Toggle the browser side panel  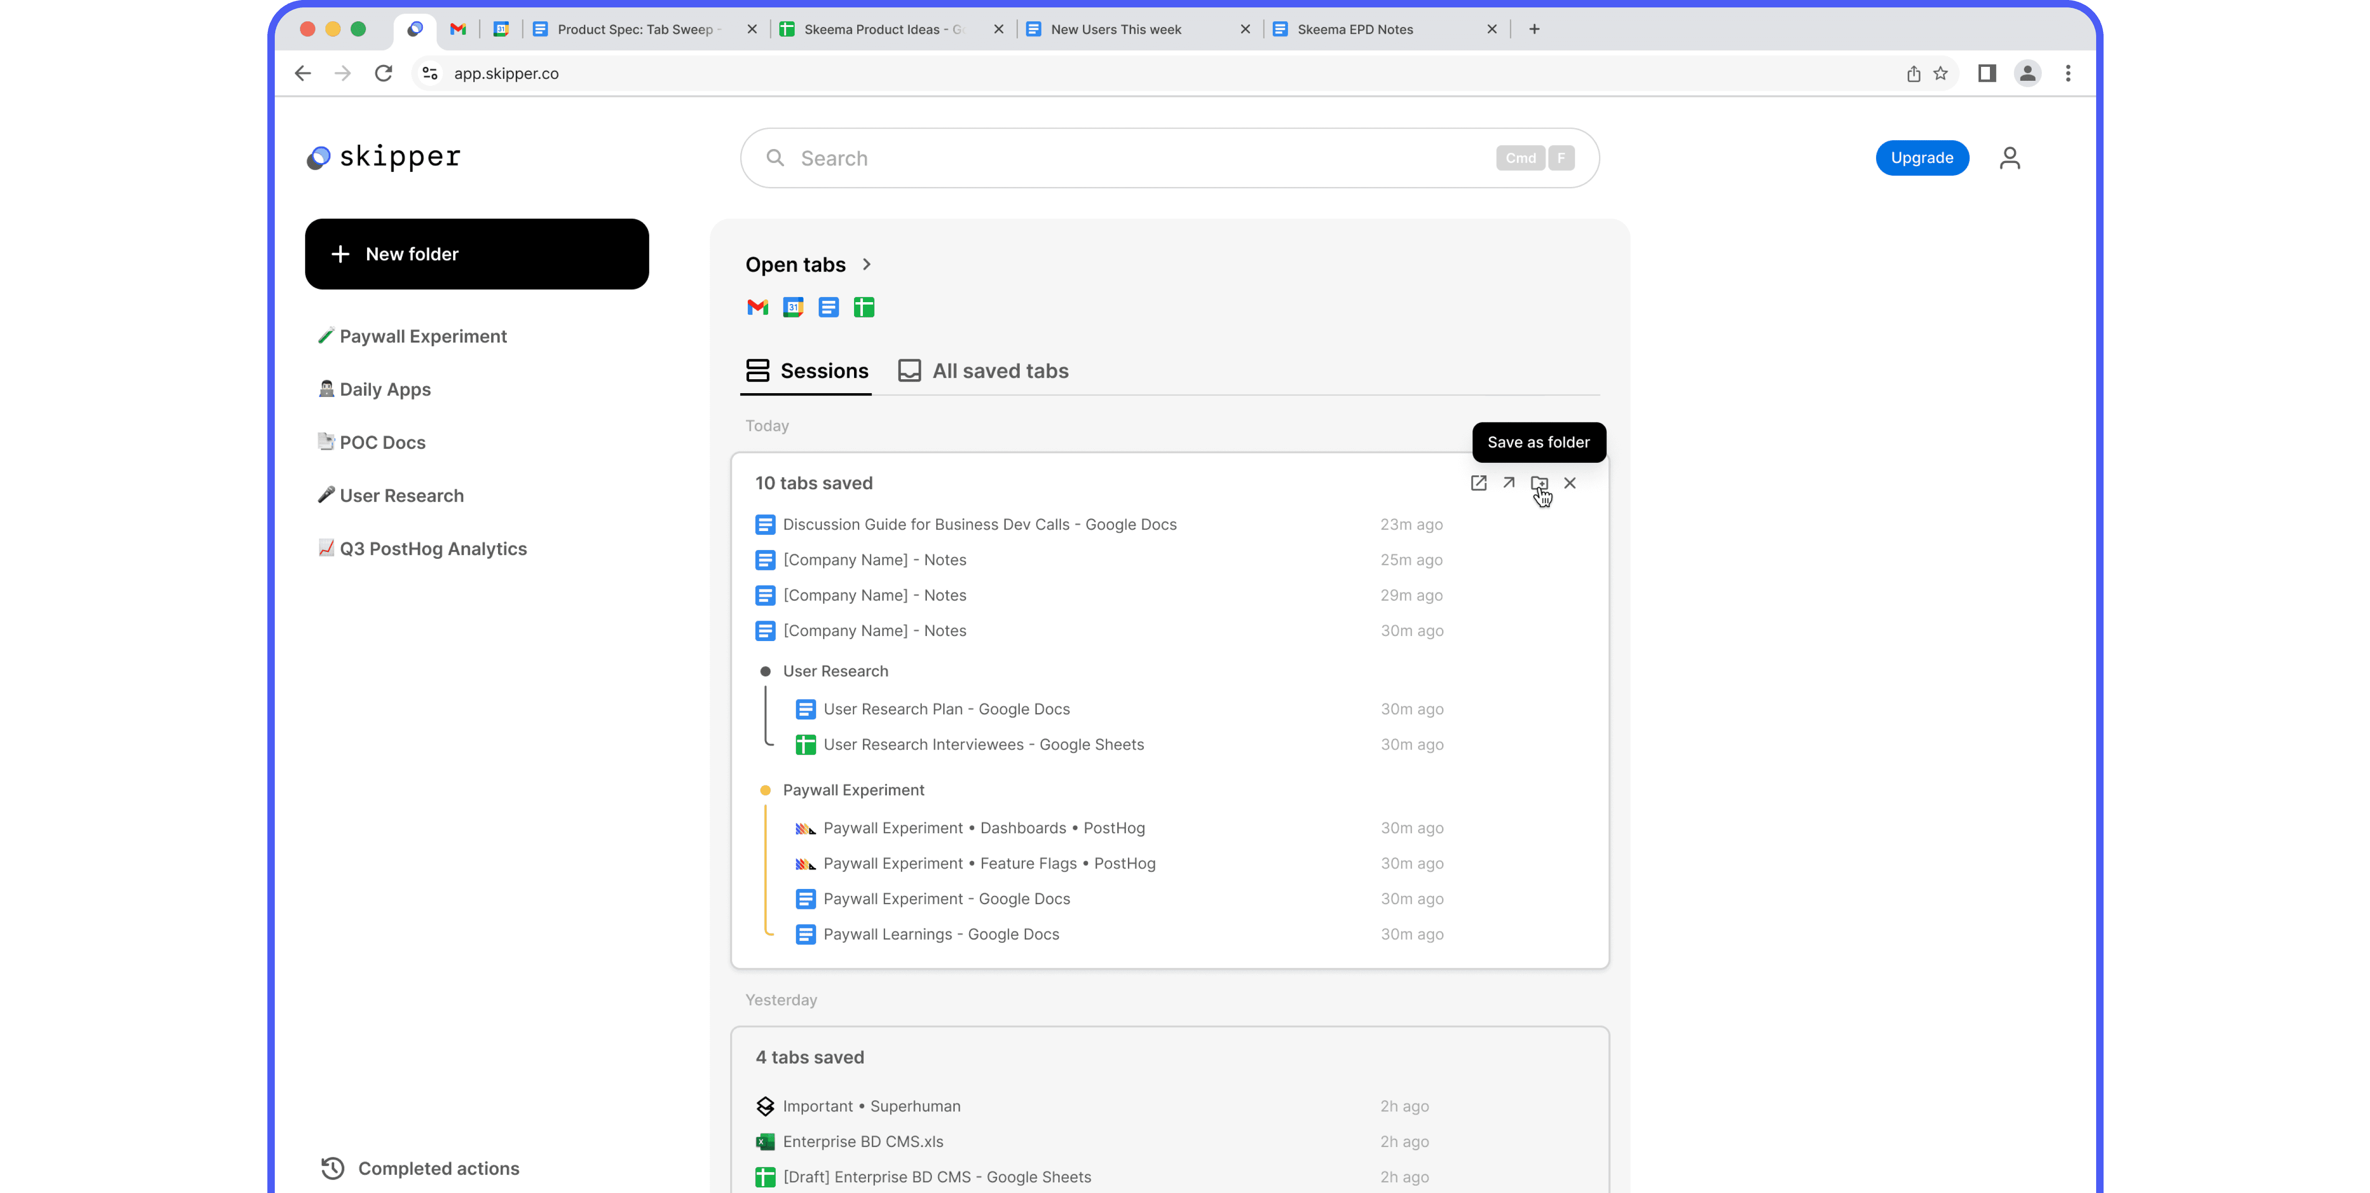pos(1986,74)
